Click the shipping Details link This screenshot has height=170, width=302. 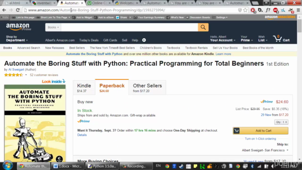point(82,135)
